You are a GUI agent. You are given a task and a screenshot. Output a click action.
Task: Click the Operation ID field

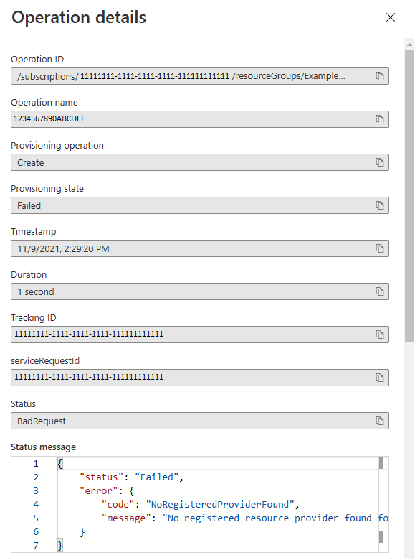pos(200,76)
